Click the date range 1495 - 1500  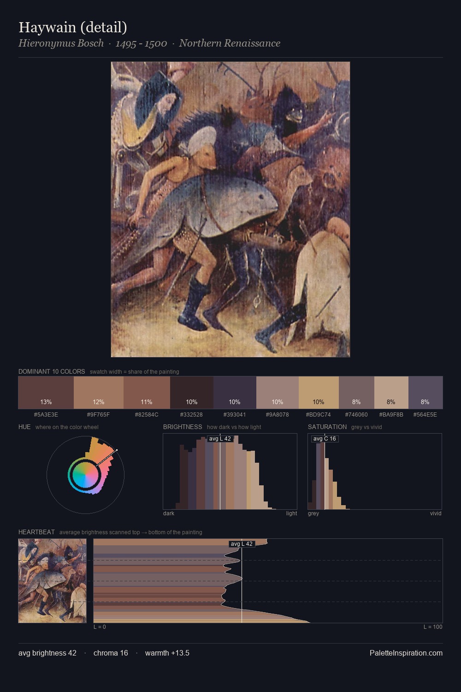pyautogui.click(x=141, y=43)
